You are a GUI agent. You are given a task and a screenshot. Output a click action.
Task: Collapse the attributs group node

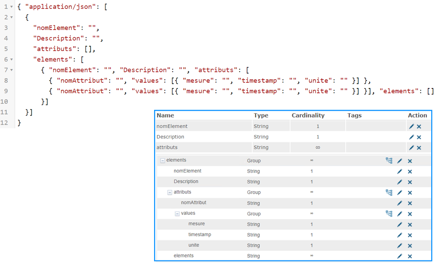(170, 193)
